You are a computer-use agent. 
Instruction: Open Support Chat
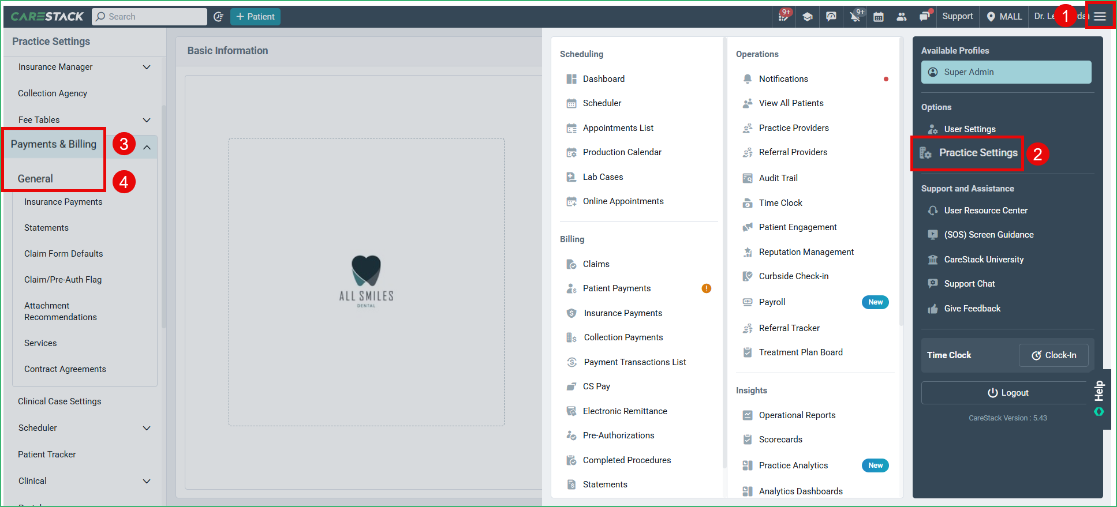[x=970, y=284]
